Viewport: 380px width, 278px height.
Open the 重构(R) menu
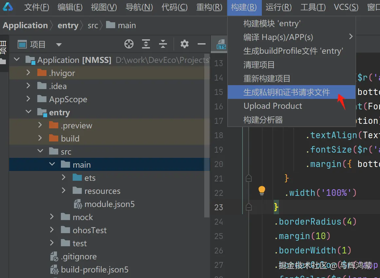(209, 7)
